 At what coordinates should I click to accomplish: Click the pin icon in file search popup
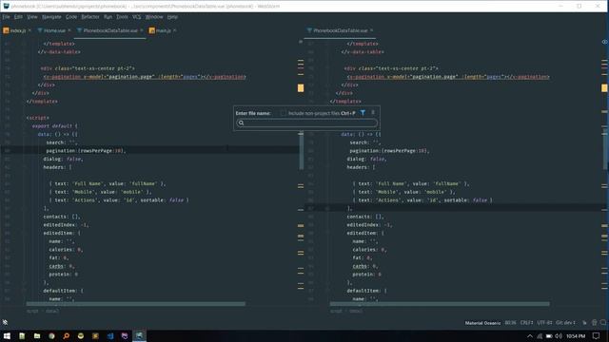(373, 112)
